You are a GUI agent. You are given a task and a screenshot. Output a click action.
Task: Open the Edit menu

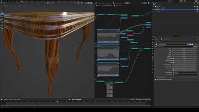click(x=6, y=1)
